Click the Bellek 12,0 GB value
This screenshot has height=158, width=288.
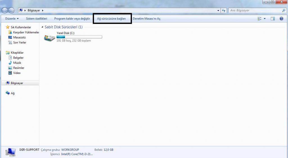(x=108, y=150)
